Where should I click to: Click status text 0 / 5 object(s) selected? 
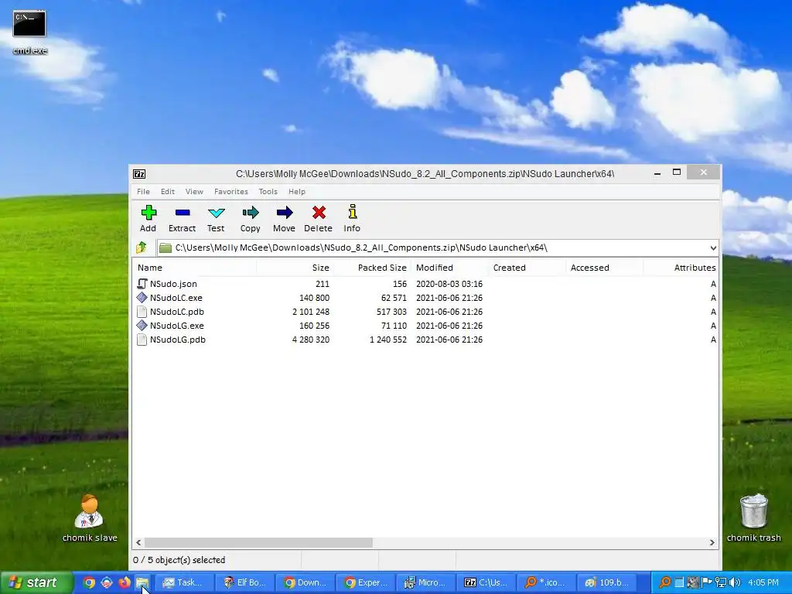[x=179, y=560]
